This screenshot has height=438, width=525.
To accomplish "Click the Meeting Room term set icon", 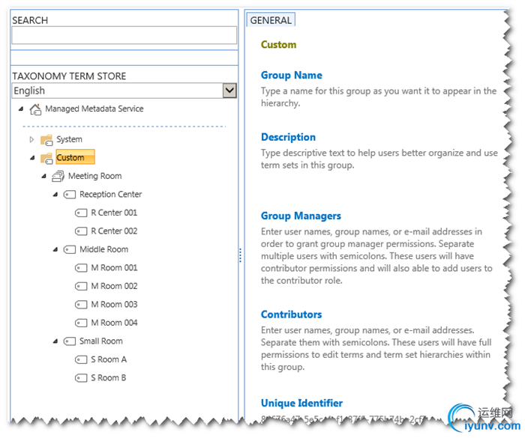I will coord(58,176).
